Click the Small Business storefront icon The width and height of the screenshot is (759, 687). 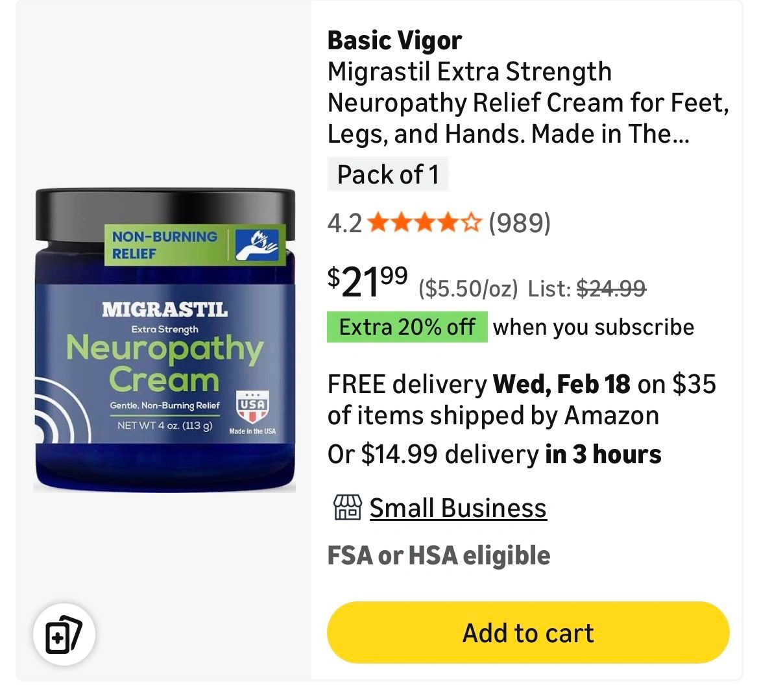347,507
